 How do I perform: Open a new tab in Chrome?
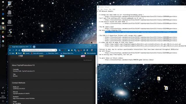click(x=34, y=47)
